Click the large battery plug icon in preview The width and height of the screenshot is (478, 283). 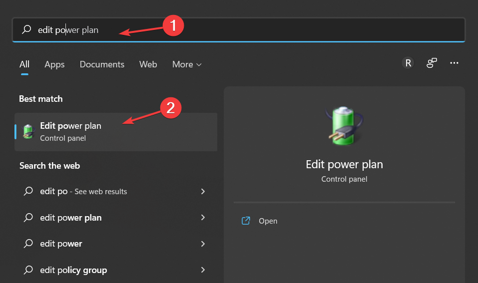(344, 125)
